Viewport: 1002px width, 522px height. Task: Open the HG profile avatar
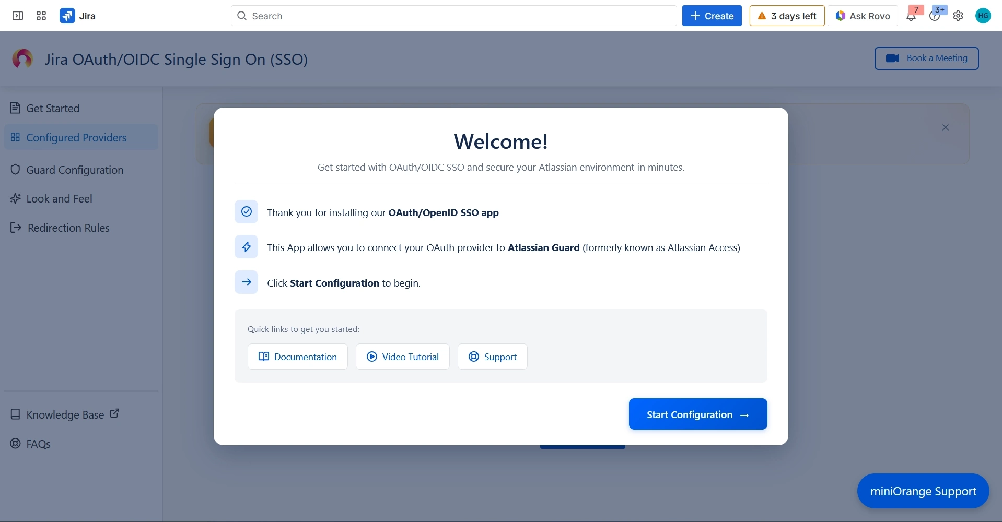(x=983, y=16)
